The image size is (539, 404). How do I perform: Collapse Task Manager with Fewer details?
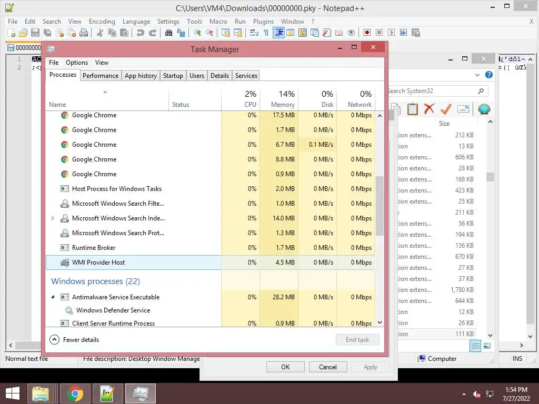pos(74,340)
